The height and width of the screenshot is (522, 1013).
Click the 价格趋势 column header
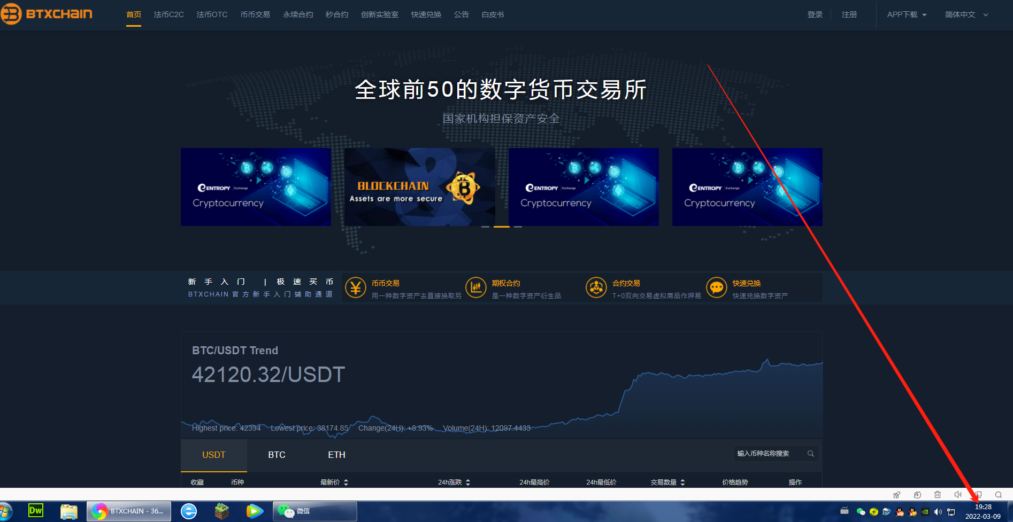[735, 482]
